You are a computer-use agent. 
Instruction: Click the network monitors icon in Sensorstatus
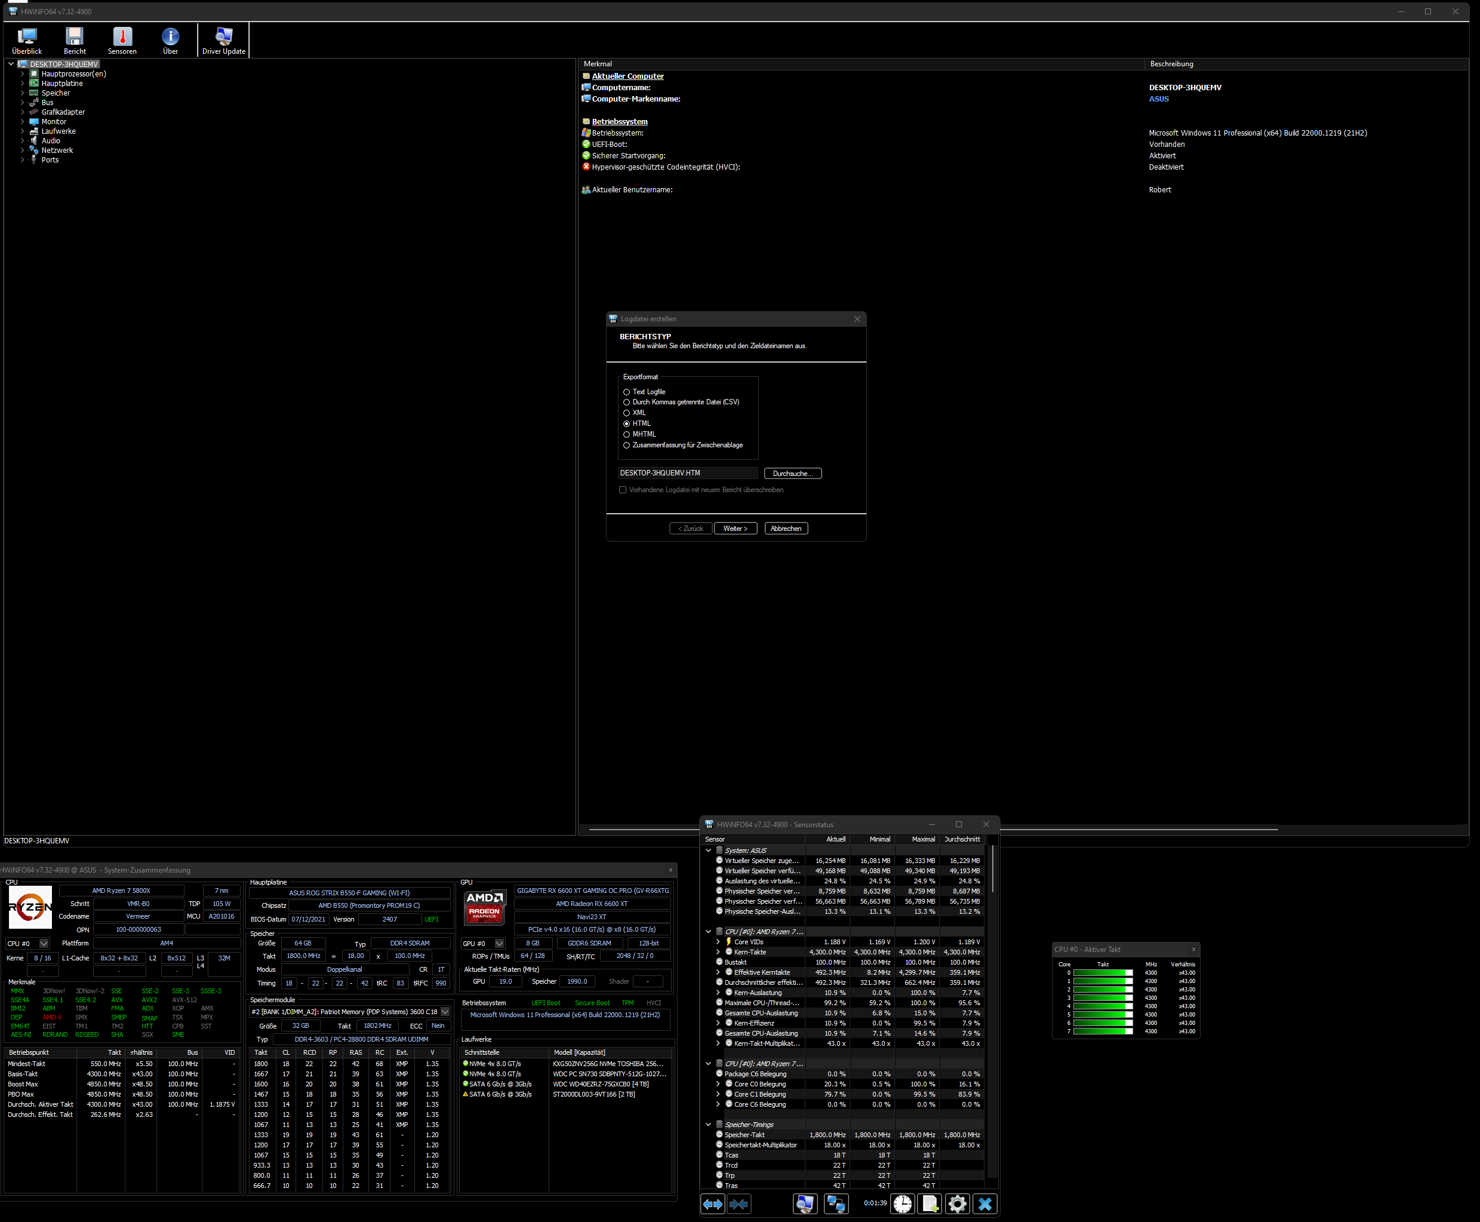coord(835,1205)
